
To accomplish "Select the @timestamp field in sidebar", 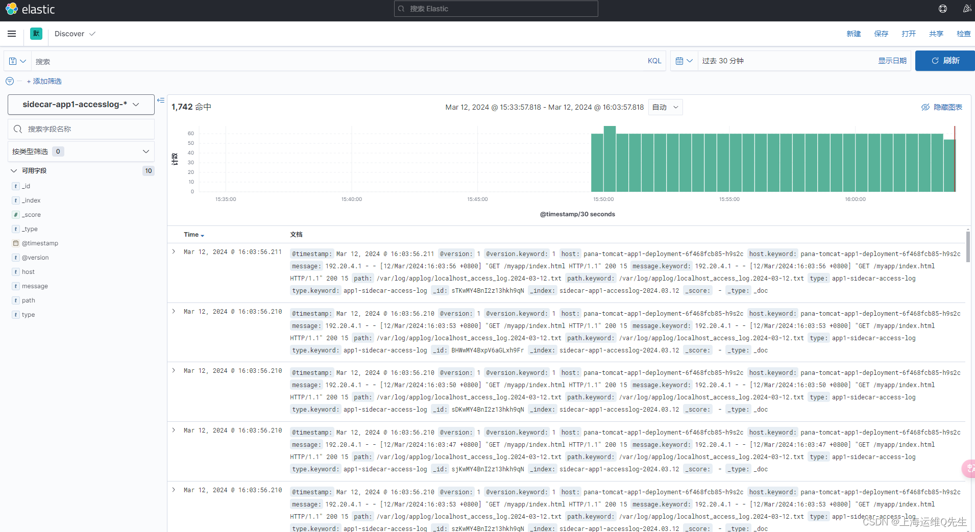I will click(40, 243).
